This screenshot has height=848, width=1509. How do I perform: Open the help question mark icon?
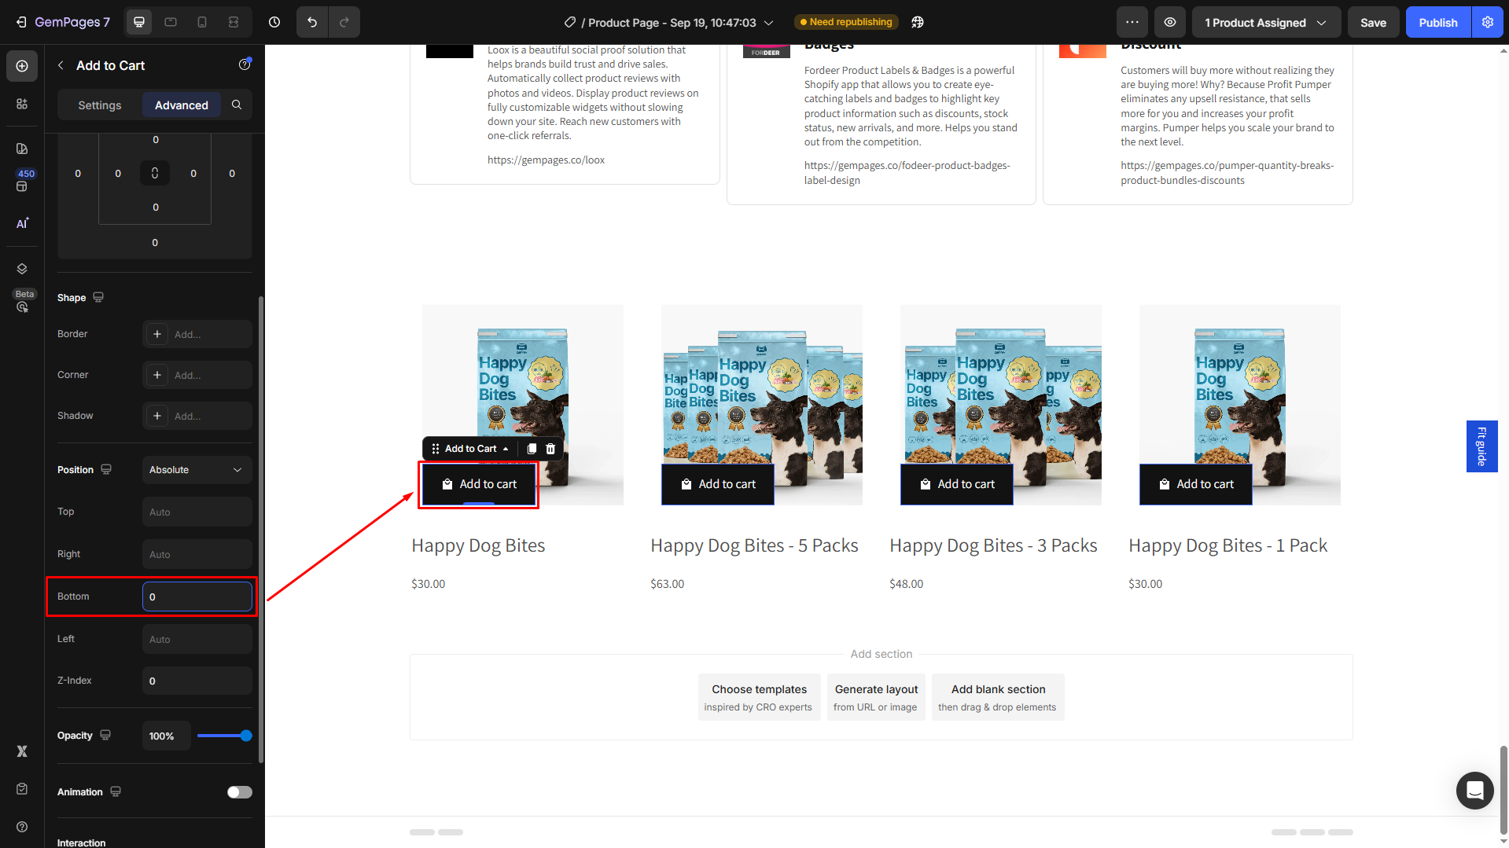22,827
